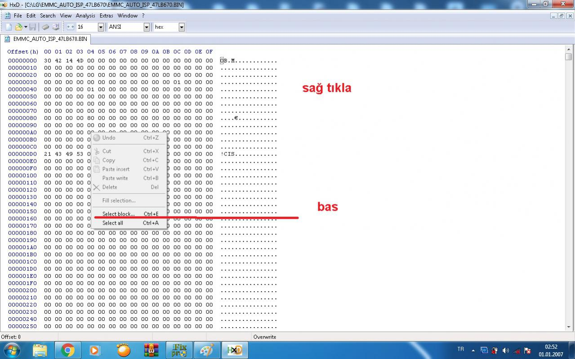The image size is (575, 359).
Task: Click the bytes-per-row width icon
Action: pyautogui.click(x=71, y=27)
